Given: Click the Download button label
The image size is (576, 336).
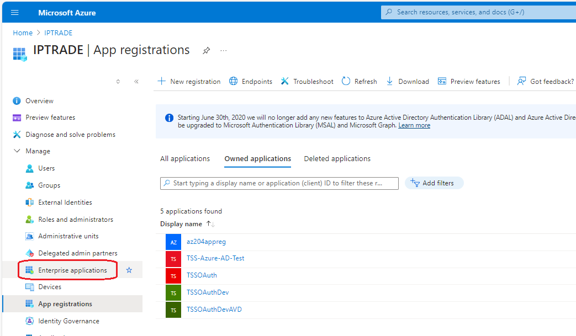Looking at the screenshot, I should pos(414,82).
